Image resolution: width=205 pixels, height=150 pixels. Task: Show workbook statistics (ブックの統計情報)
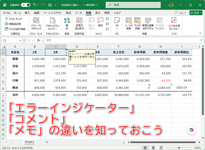[x=15, y=29]
